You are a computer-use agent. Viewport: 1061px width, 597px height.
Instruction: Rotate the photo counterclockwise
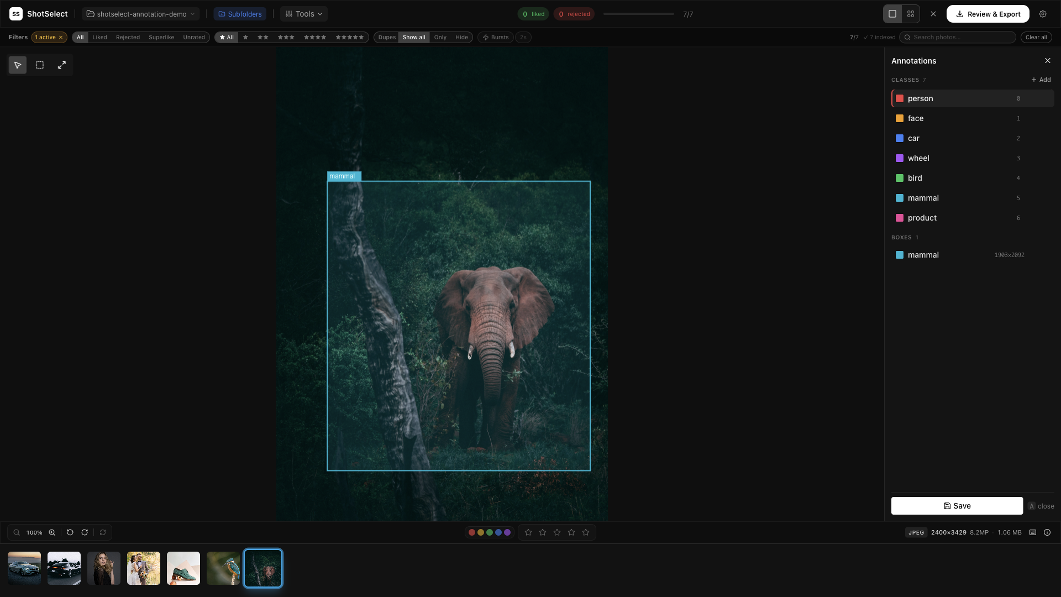point(70,532)
